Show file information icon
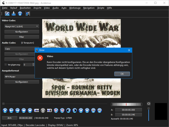The image size is (169, 127). [20, 13]
